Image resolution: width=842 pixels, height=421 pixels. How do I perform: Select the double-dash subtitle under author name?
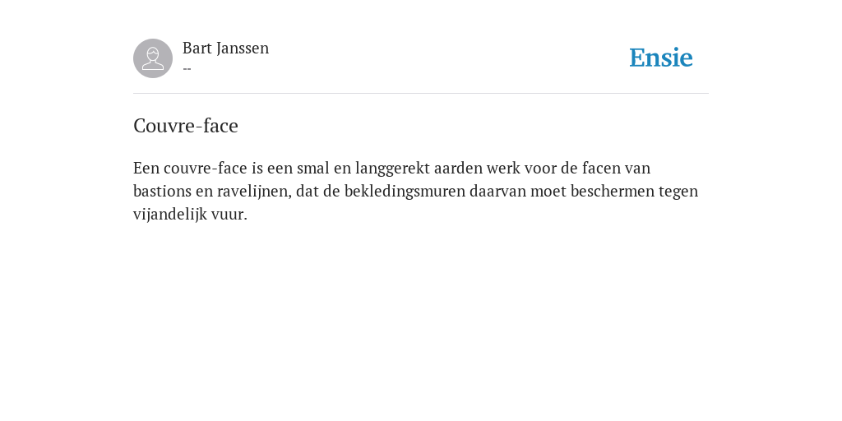187,69
